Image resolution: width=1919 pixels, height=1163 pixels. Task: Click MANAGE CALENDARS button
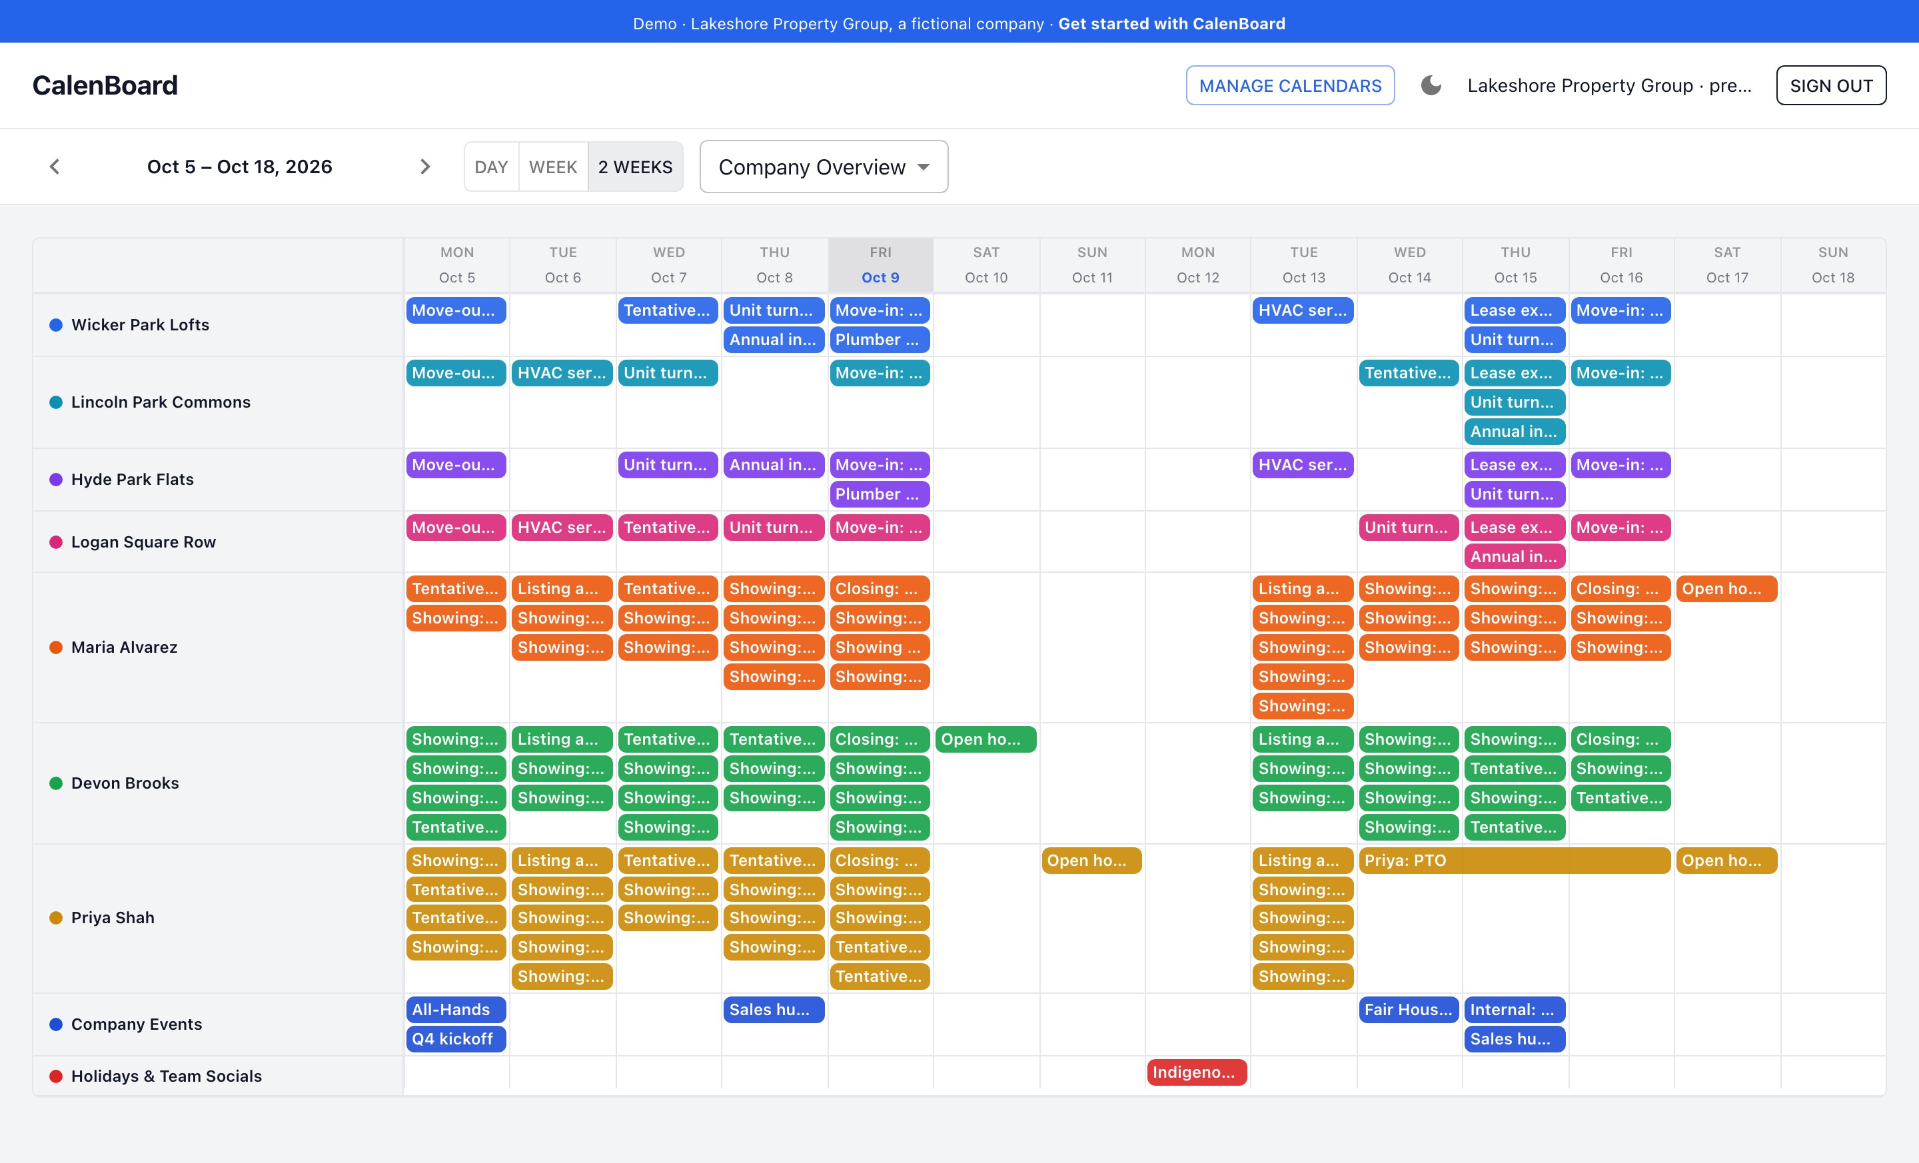coord(1291,86)
